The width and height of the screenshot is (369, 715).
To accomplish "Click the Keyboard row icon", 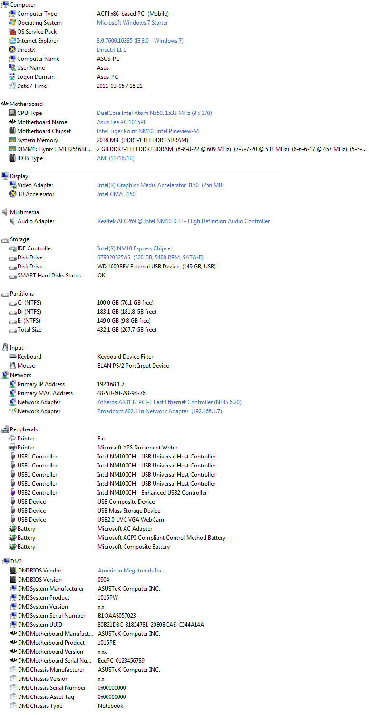I will [12, 356].
